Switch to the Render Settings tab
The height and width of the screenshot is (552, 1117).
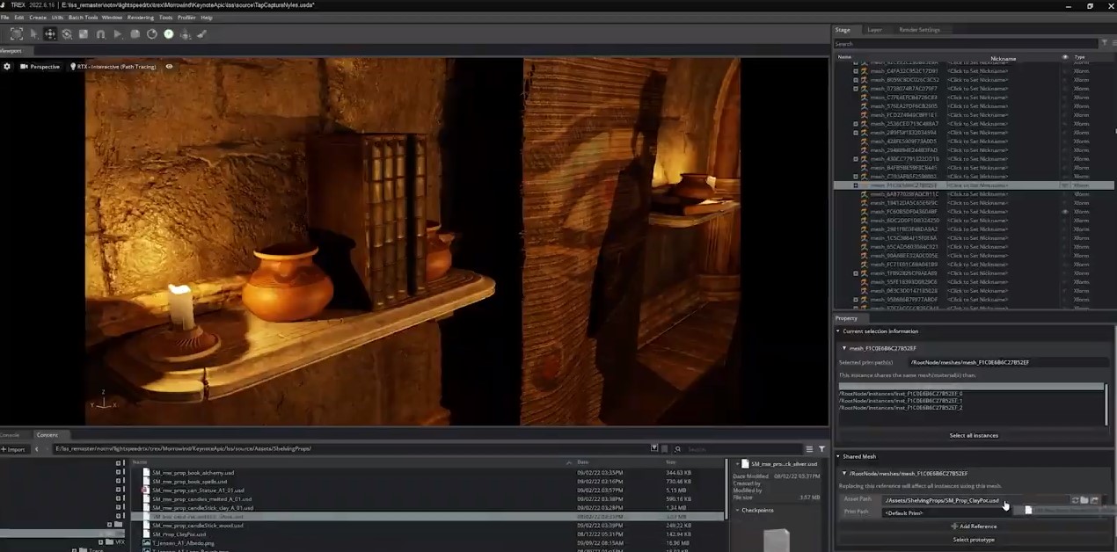pyautogui.click(x=919, y=30)
